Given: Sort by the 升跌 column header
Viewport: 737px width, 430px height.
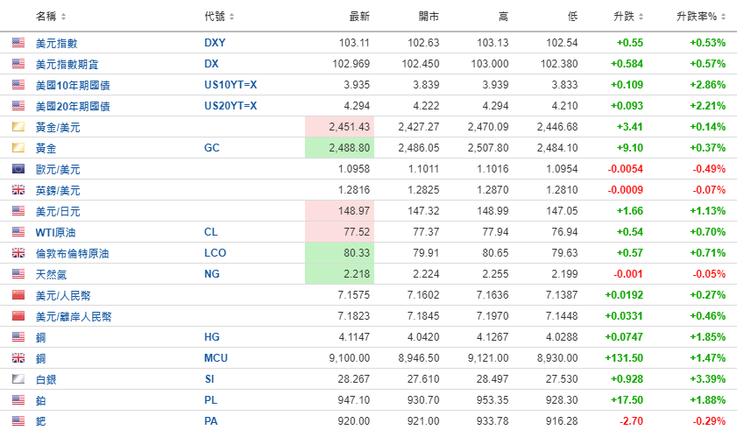Looking at the screenshot, I should pyautogui.click(x=629, y=17).
